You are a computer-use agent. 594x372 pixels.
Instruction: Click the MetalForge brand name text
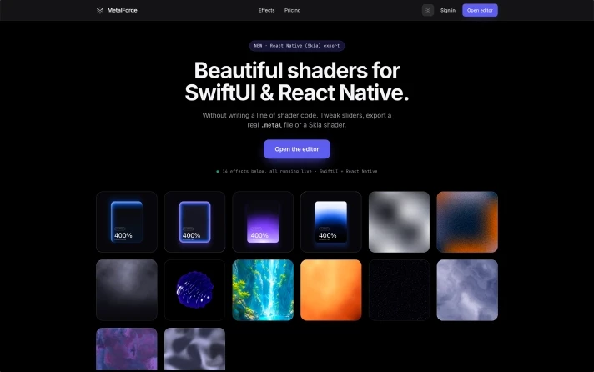coord(122,10)
